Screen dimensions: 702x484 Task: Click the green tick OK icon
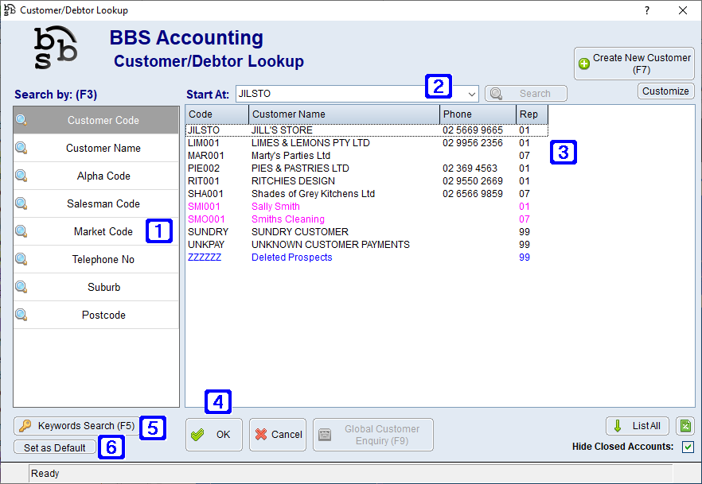197,434
